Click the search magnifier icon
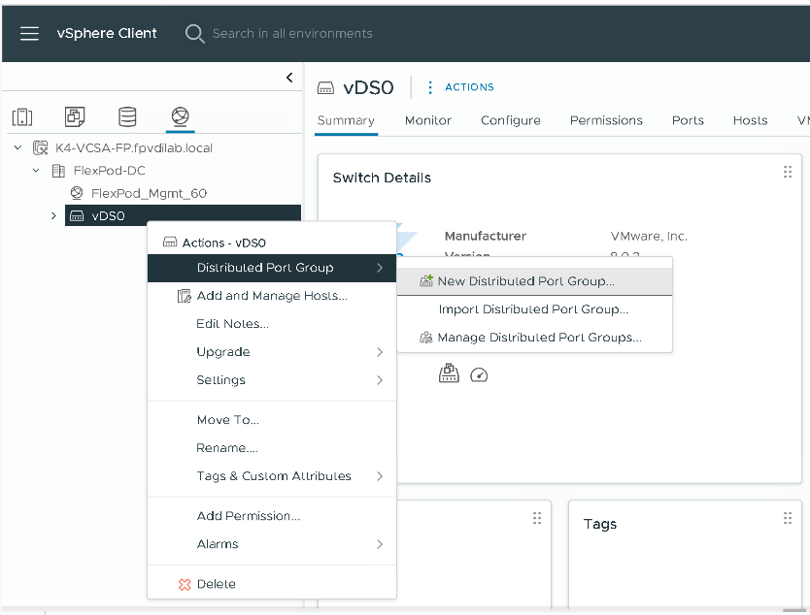The height and width of the screenshot is (615, 810). [x=195, y=34]
